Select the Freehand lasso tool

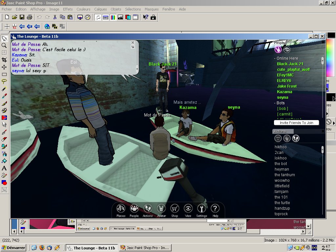coord(4,81)
